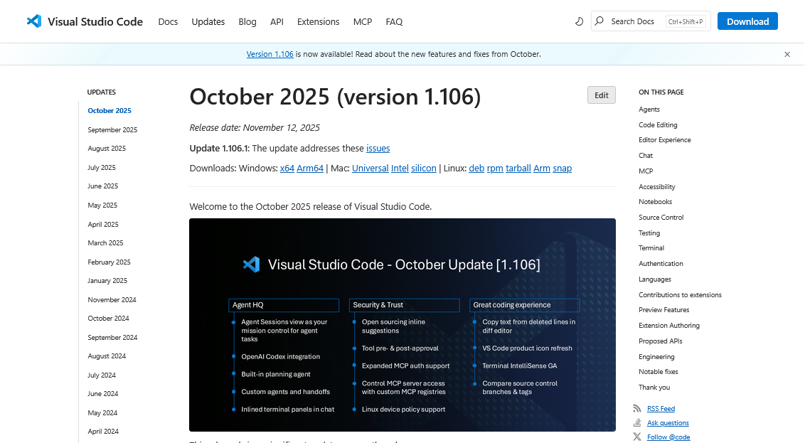The width and height of the screenshot is (805, 443).
Task: Open the Extensions menu item
Action: coord(318,21)
